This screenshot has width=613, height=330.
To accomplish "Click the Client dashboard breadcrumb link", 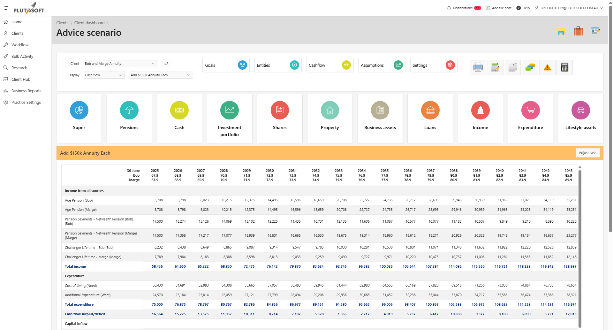I will point(89,23).
